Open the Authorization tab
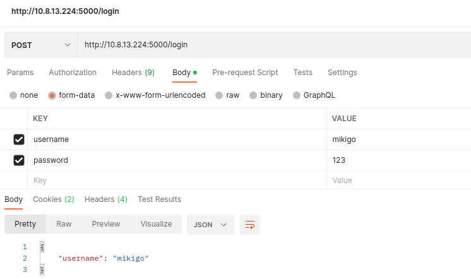The image size is (471, 279). pos(73,73)
